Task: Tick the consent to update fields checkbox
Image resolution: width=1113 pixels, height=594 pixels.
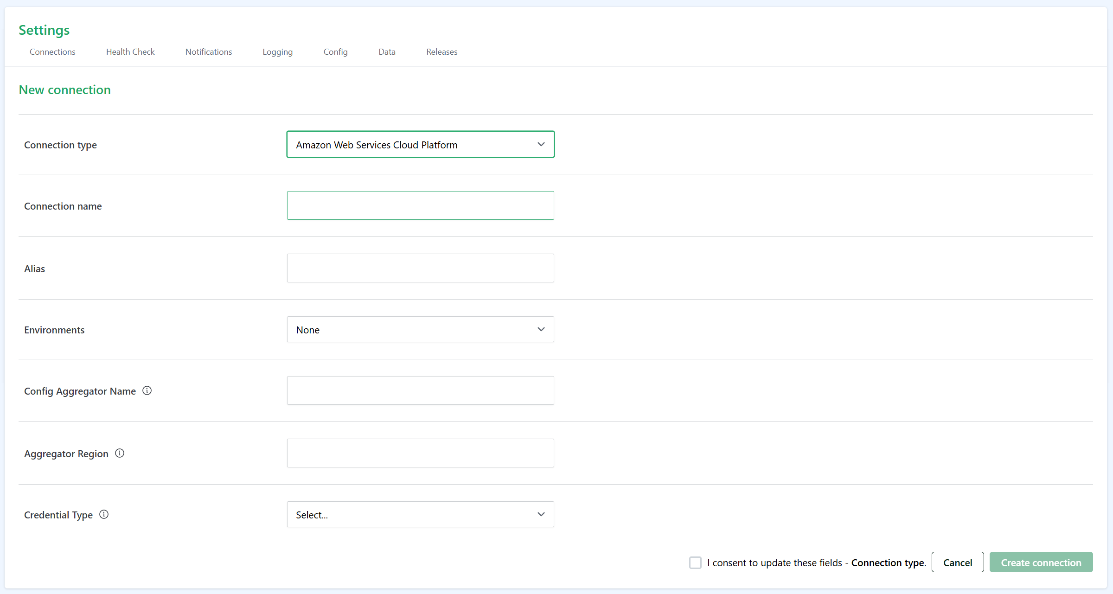Action: click(695, 562)
